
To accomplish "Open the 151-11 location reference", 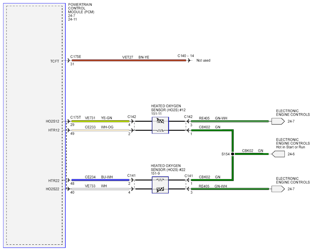I will pos(156,114).
